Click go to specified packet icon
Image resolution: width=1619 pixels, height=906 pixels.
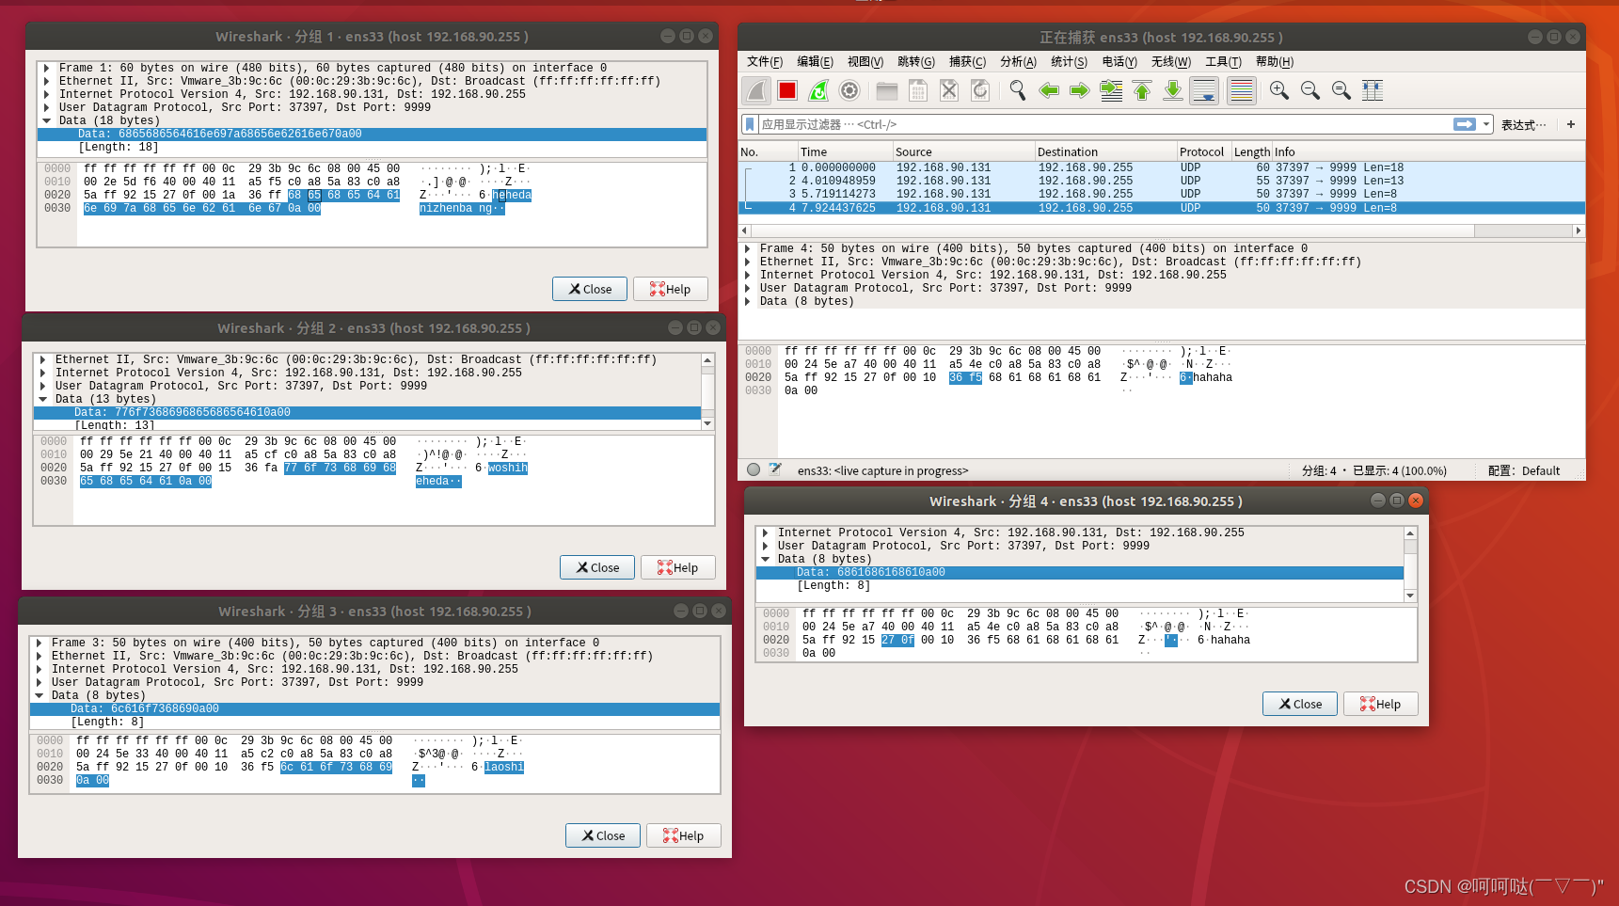coord(1111,90)
